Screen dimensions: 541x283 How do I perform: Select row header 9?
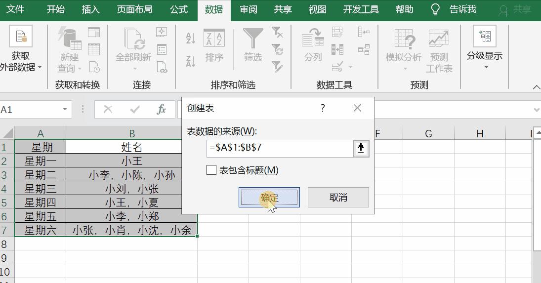[x=7, y=258]
